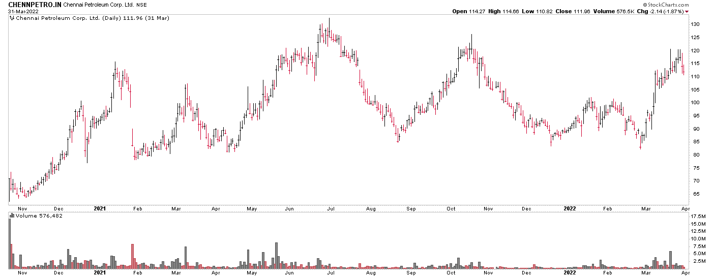
Task: Click the red down-arrow next to Chg
Action: [x=687, y=12]
